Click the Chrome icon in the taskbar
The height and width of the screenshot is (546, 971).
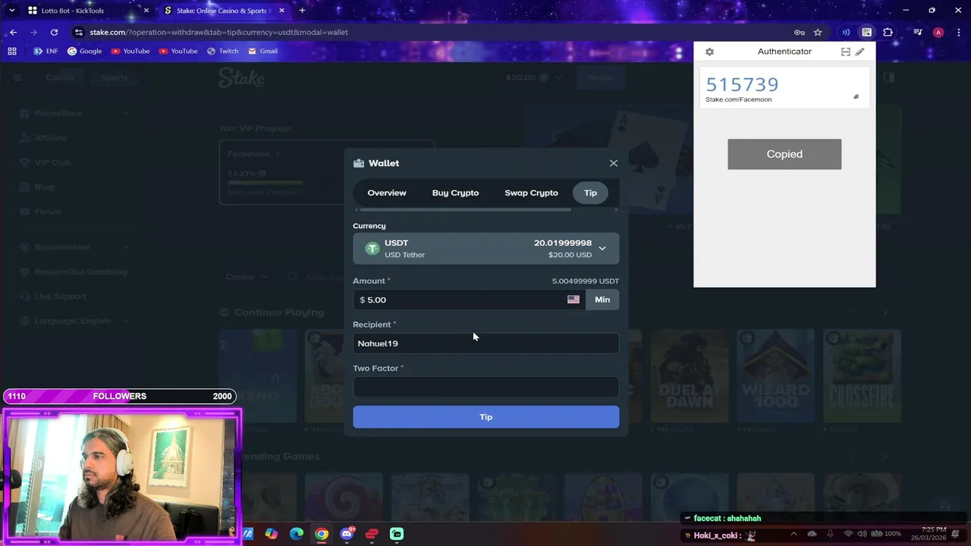point(322,534)
